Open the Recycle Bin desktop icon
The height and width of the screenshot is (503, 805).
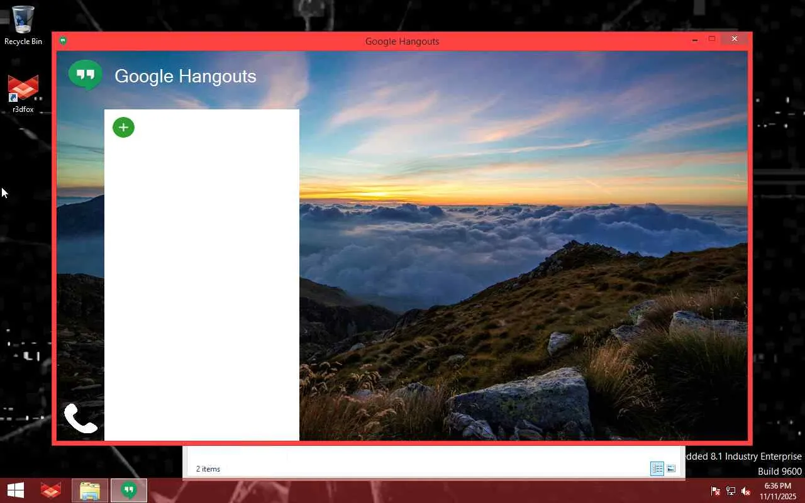pos(23,26)
